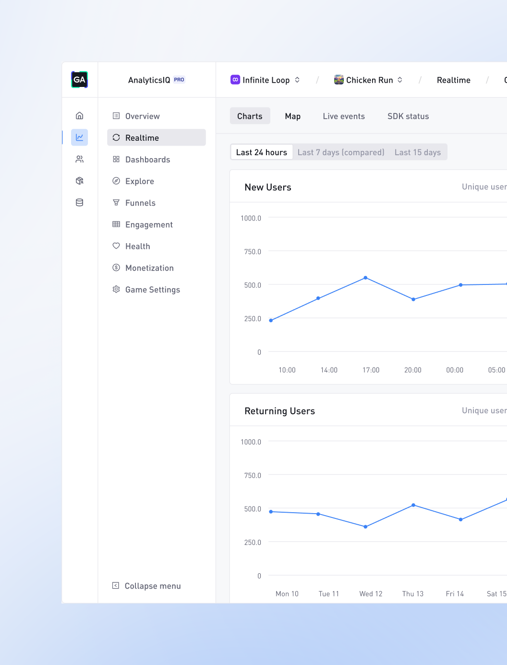Click the GA logo icon

[x=79, y=80]
